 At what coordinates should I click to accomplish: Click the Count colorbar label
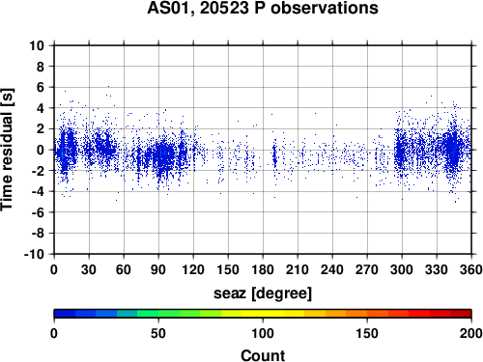pyautogui.click(x=263, y=355)
